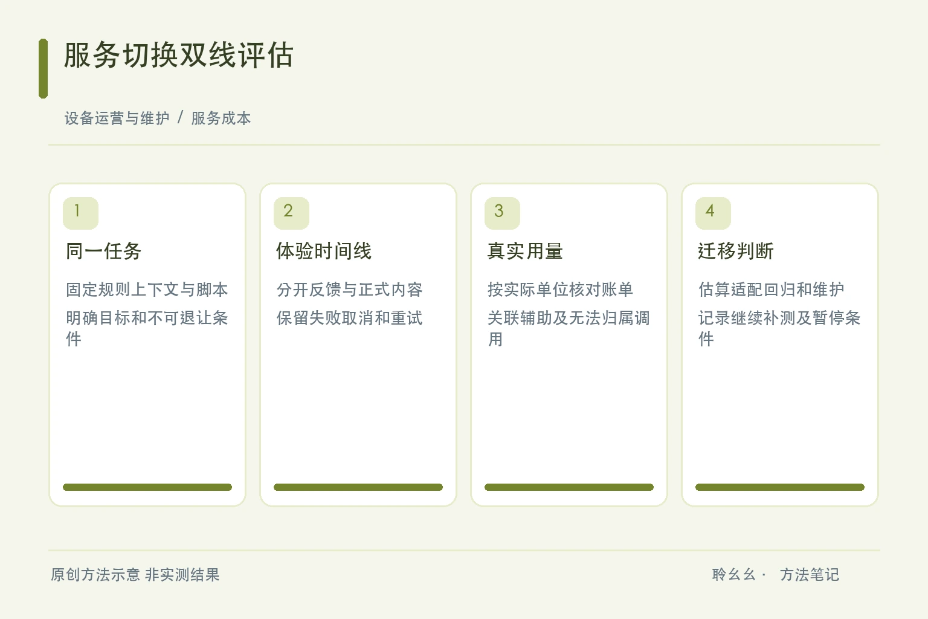
Task: Click the title 服务切换双线评估
Action: point(178,56)
